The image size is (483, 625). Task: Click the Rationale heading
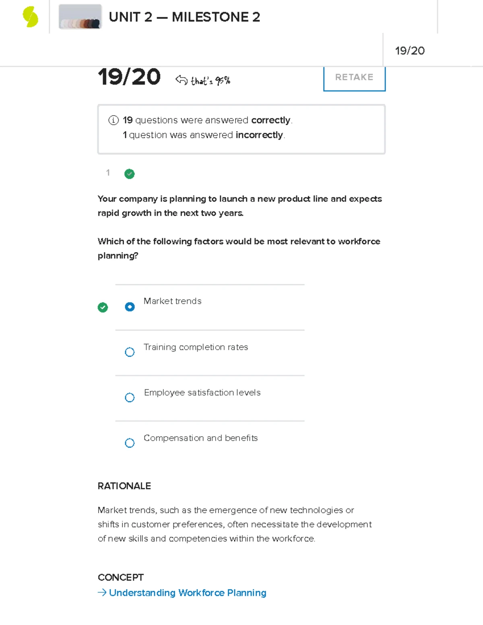[x=124, y=486]
